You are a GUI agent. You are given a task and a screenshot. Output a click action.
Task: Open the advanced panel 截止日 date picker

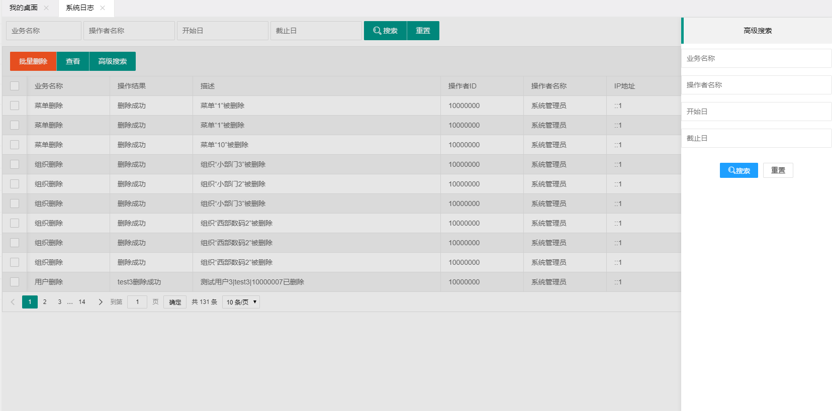tap(756, 138)
